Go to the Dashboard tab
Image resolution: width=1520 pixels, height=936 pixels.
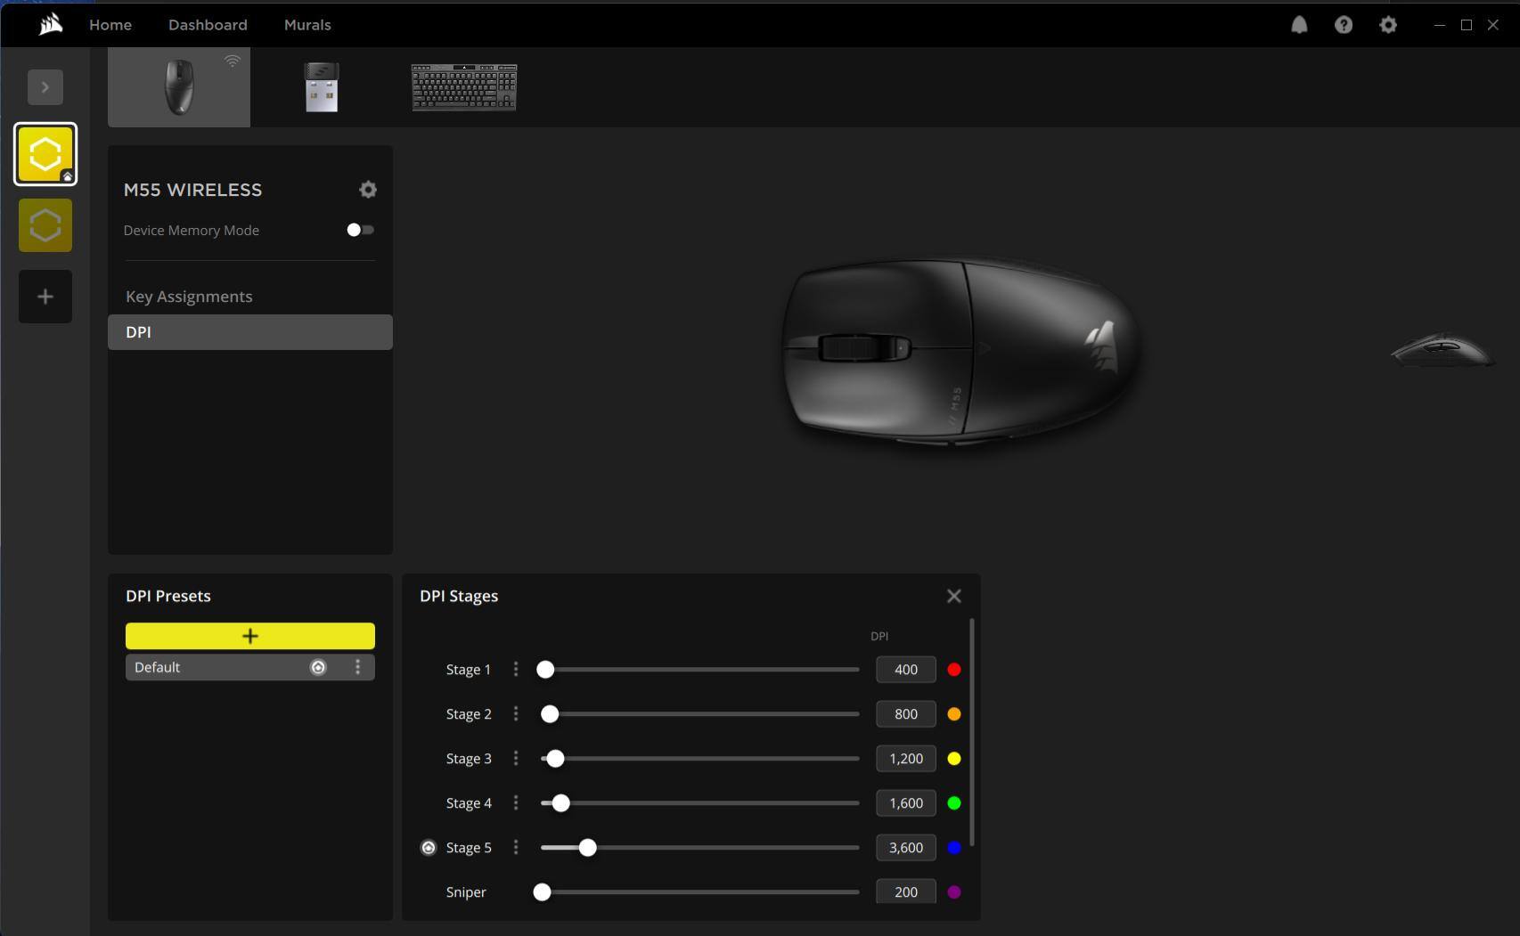click(208, 25)
